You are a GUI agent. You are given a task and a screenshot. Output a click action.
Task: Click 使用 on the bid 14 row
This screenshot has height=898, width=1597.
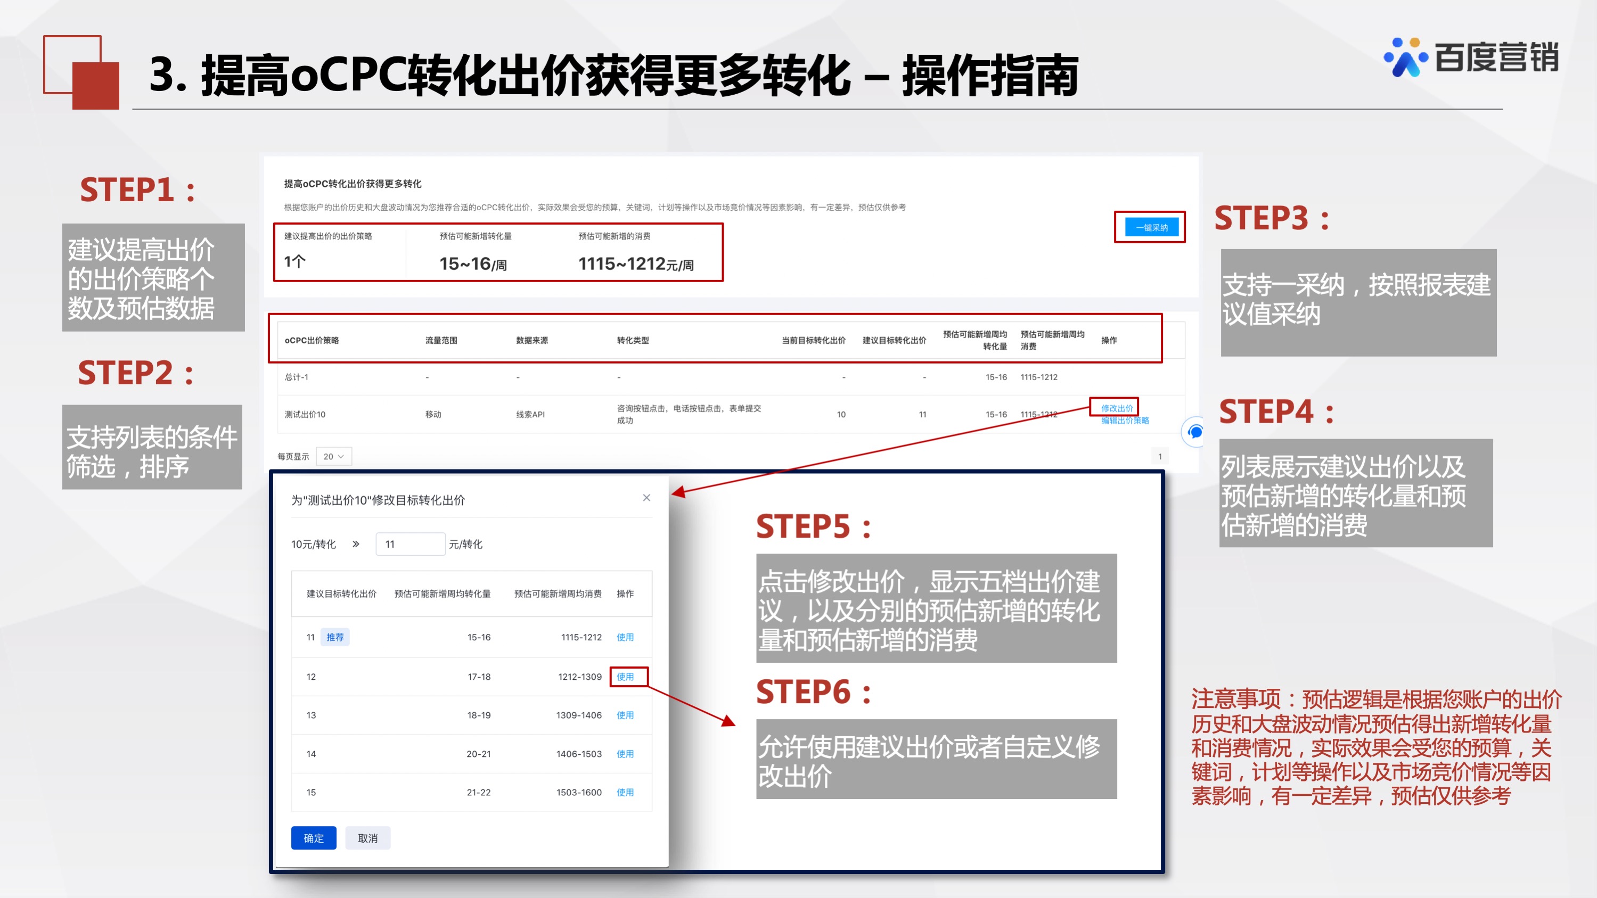(x=627, y=754)
